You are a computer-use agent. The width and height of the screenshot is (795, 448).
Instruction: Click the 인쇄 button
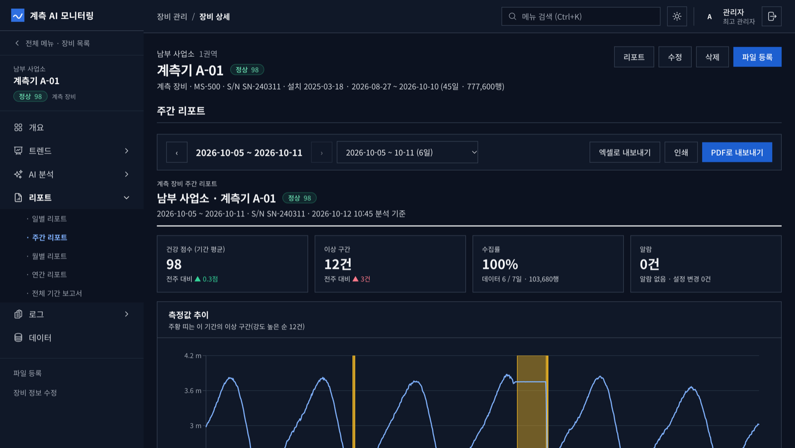pos(681,152)
